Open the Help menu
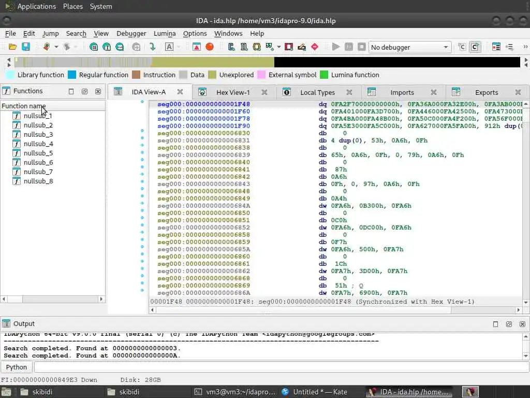Viewport: 530px width, 398px height. 257,33
